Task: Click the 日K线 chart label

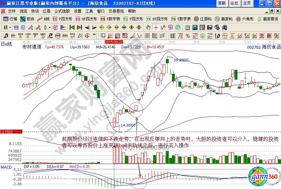Action: coord(6,44)
